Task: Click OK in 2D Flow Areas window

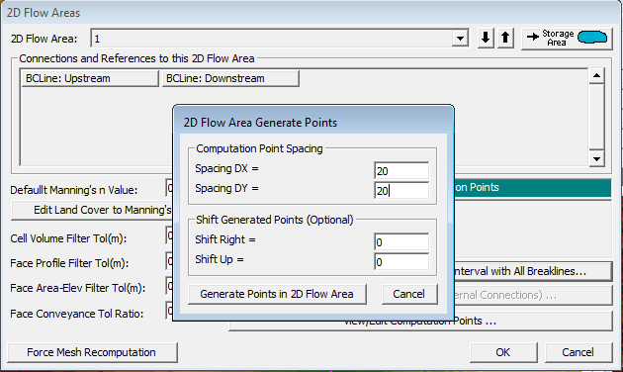Action: pos(503,352)
